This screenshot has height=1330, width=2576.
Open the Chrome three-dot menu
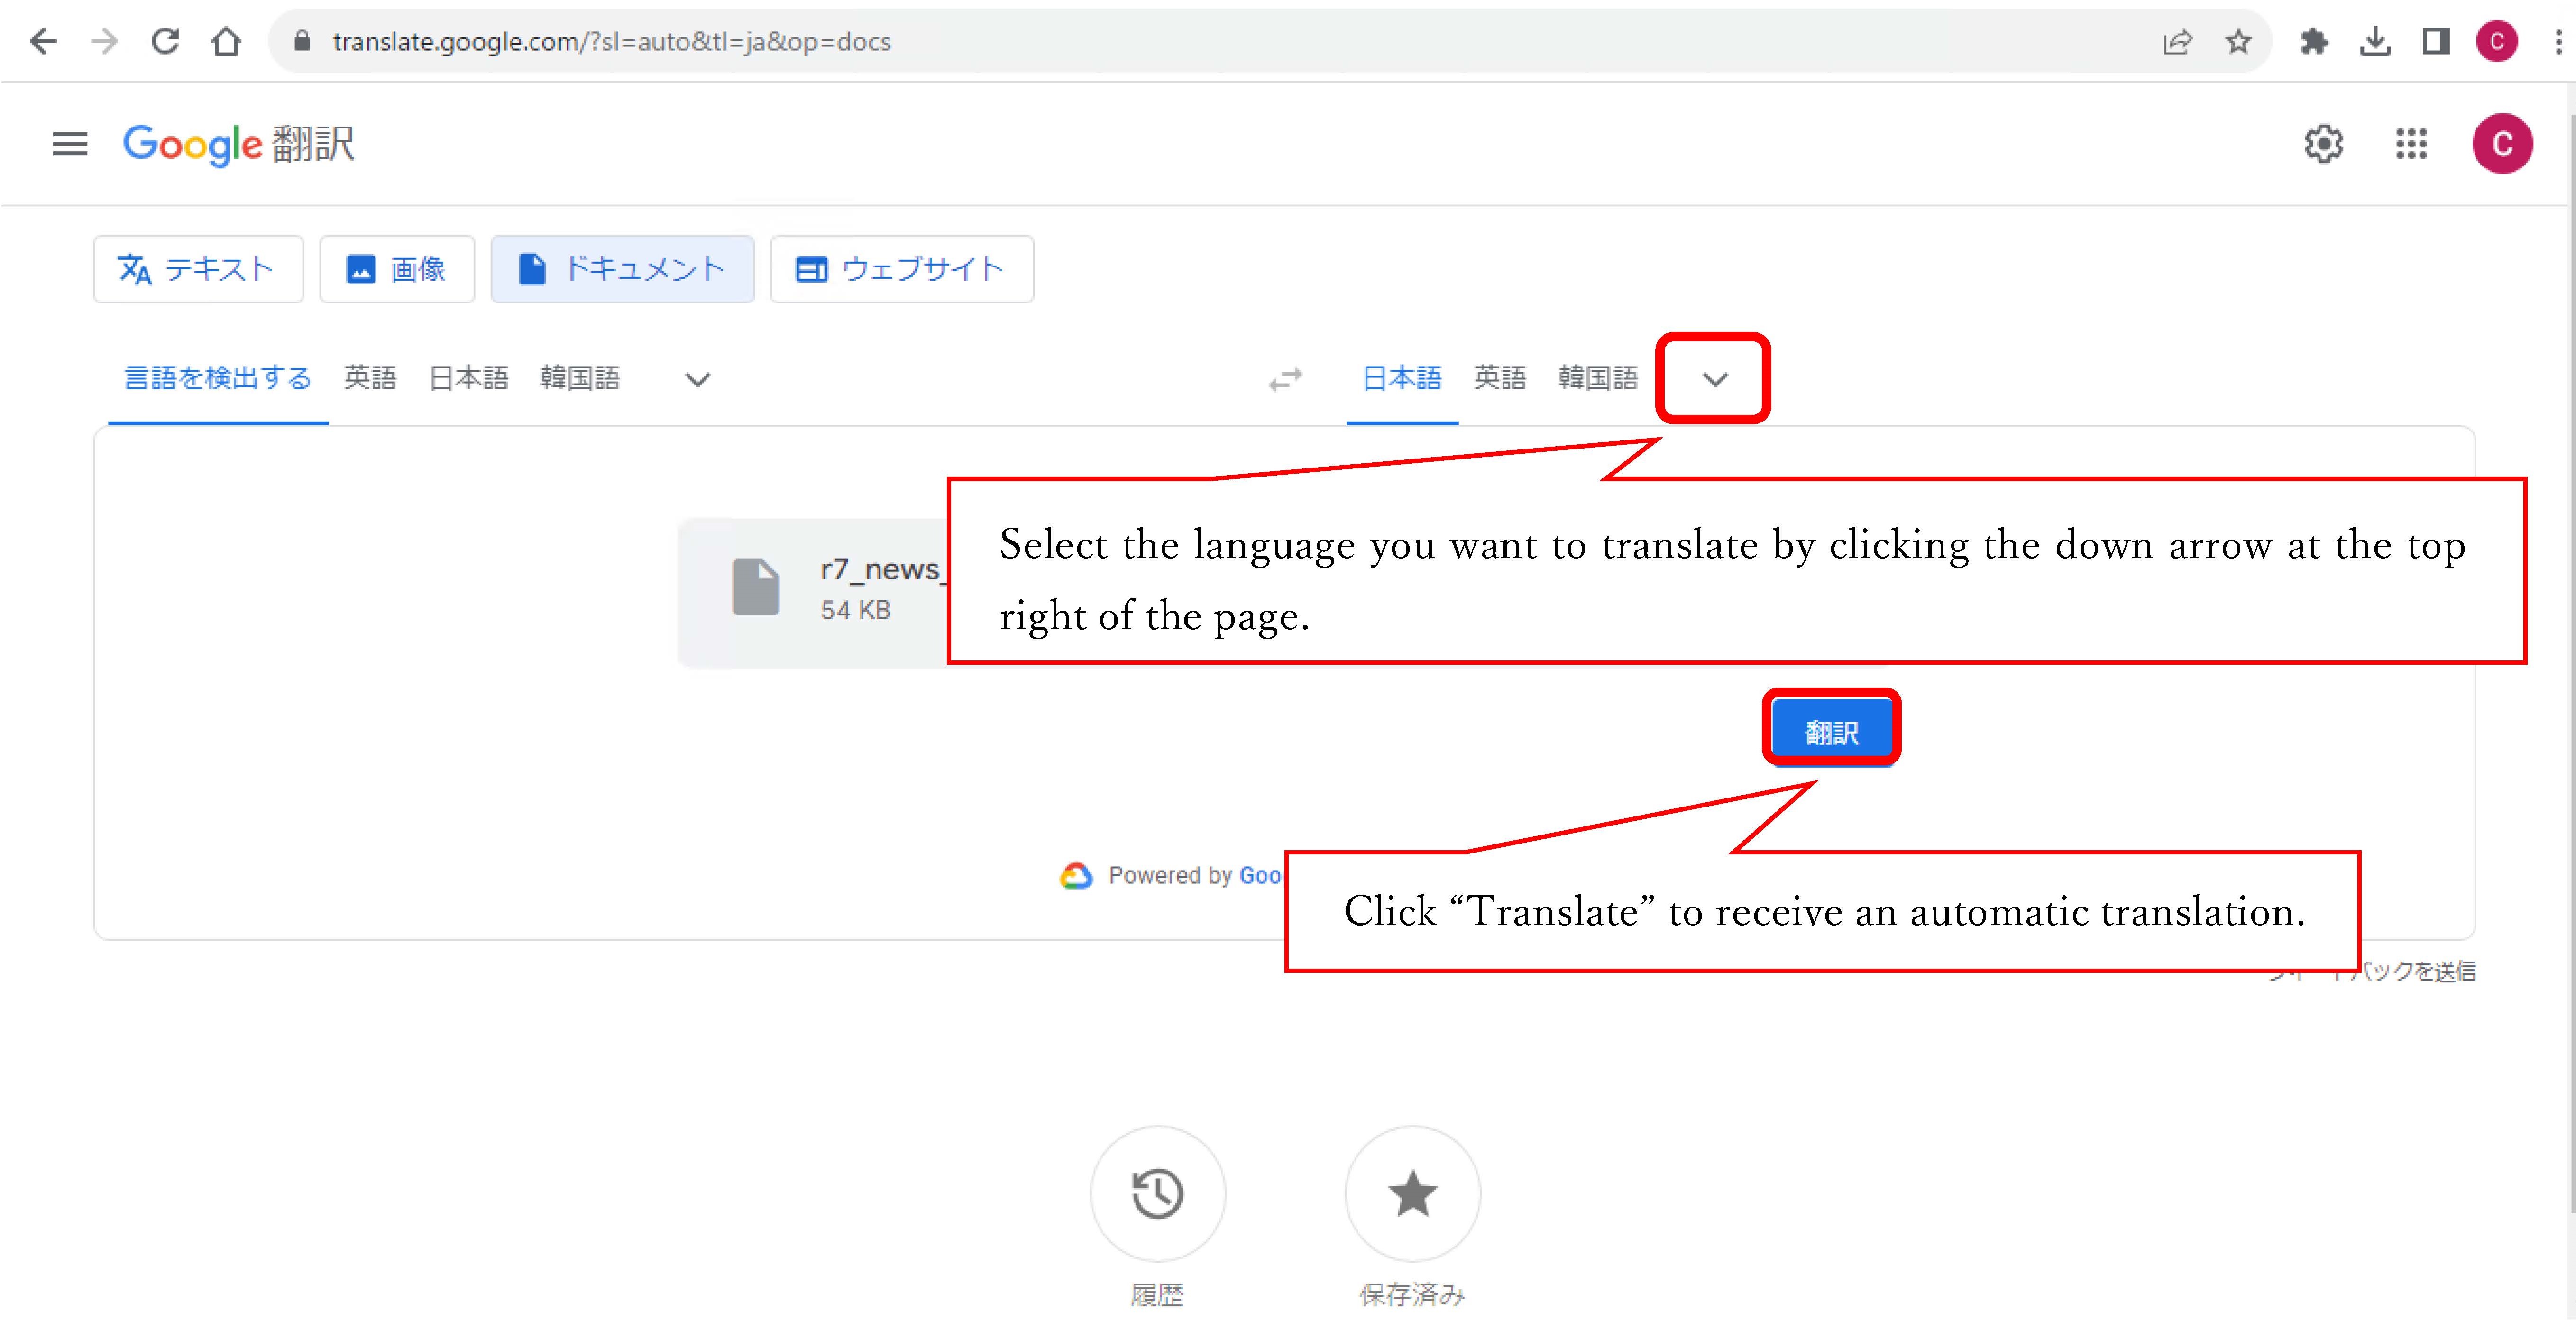tap(2558, 42)
